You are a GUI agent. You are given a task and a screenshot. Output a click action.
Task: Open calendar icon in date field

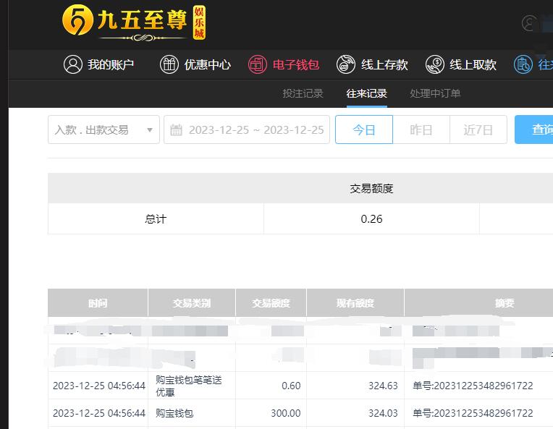[x=176, y=129]
